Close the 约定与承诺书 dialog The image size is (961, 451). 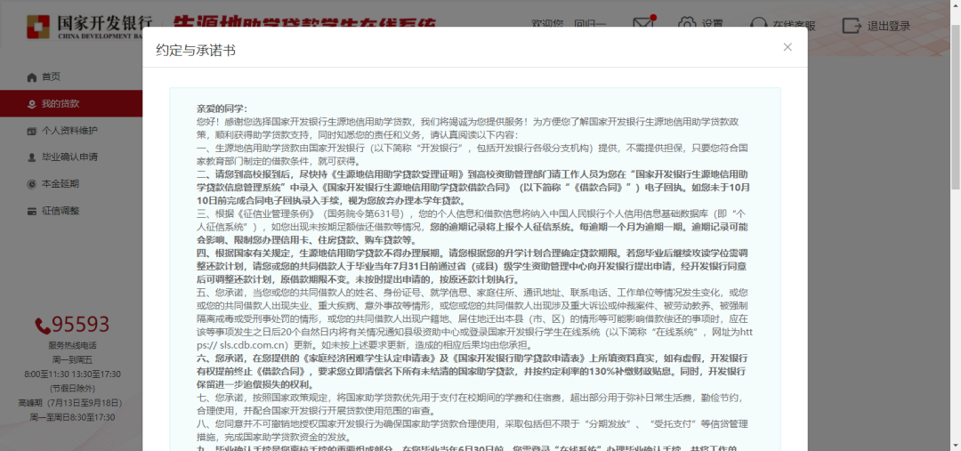point(787,47)
